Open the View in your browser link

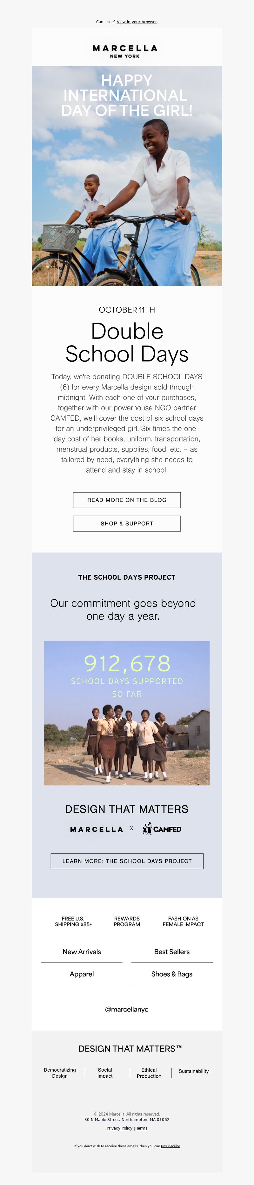point(137,22)
